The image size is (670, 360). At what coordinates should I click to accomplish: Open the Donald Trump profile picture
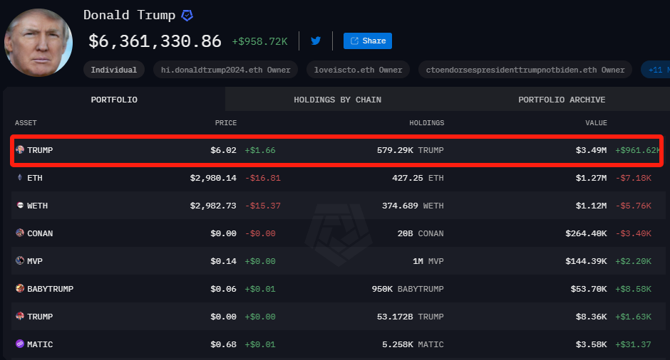pyautogui.click(x=38, y=43)
